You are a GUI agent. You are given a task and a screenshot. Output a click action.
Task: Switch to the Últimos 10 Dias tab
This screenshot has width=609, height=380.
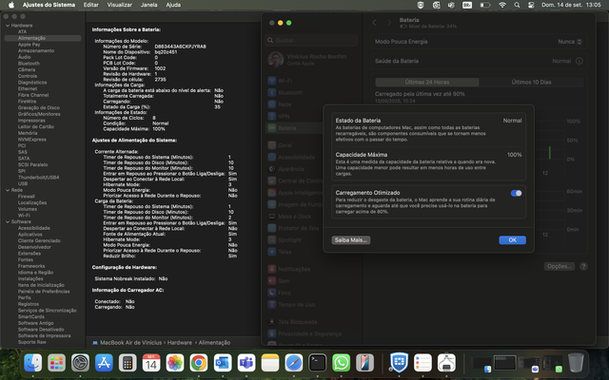click(531, 83)
